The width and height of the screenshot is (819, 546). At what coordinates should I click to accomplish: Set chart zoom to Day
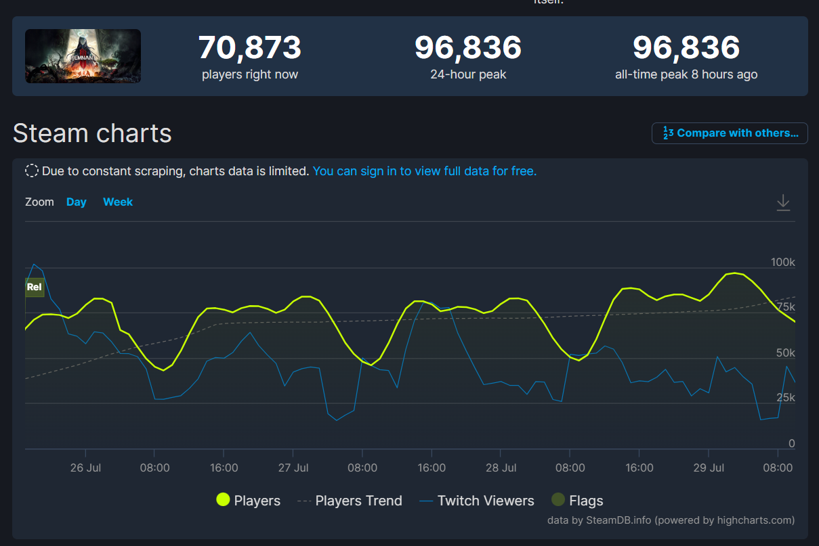(76, 202)
